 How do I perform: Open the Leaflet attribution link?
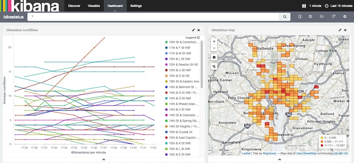[246, 153]
